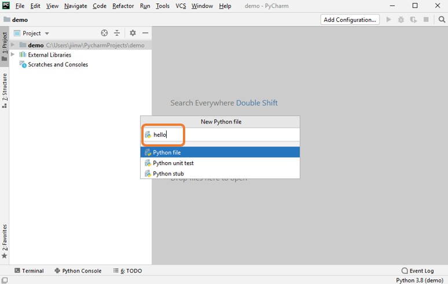Click the Add Configuration... button
This screenshot has width=448, height=284.
click(350, 20)
